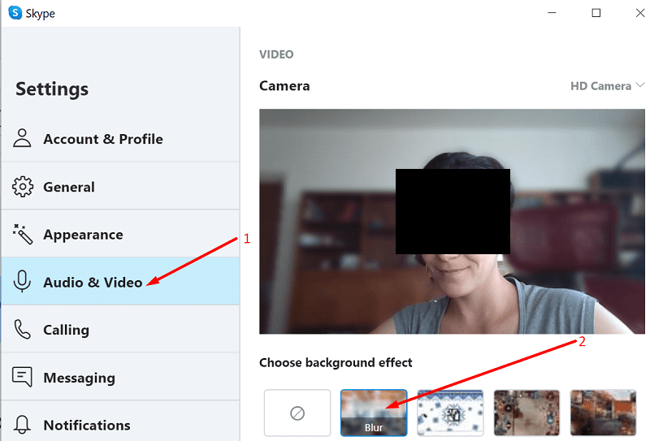Maximize the Skype window
650x441 pixels.
[x=596, y=13]
